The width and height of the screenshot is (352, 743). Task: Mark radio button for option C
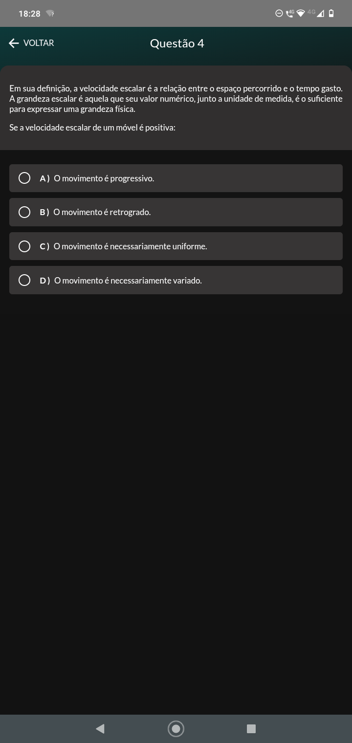coord(24,246)
